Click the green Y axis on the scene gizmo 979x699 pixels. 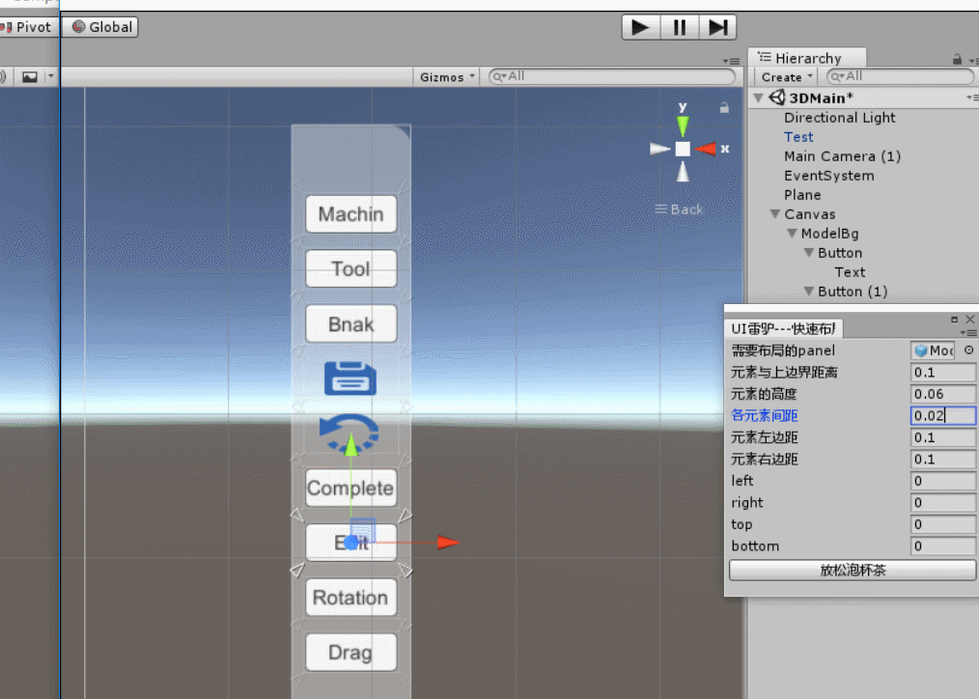(x=683, y=125)
